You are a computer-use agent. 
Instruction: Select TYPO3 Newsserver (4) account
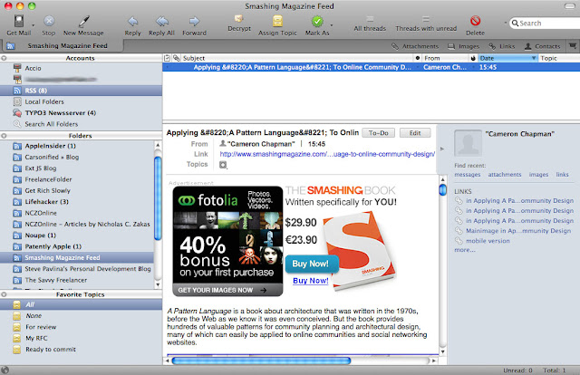81,113
